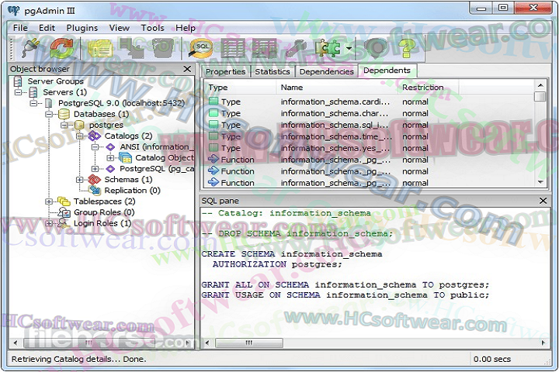The image size is (559, 372).
Task: Select the Replication (0) tree item
Action: tap(132, 191)
